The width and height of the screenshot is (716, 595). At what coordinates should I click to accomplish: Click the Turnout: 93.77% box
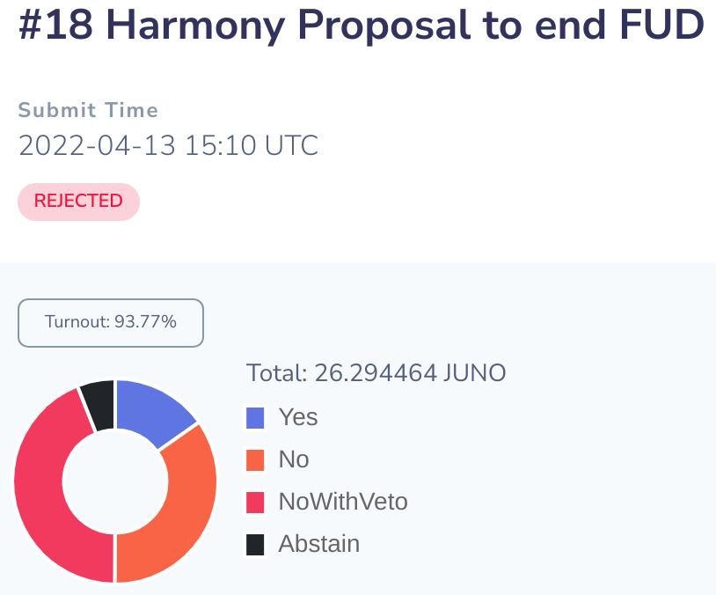tap(111, 323)
